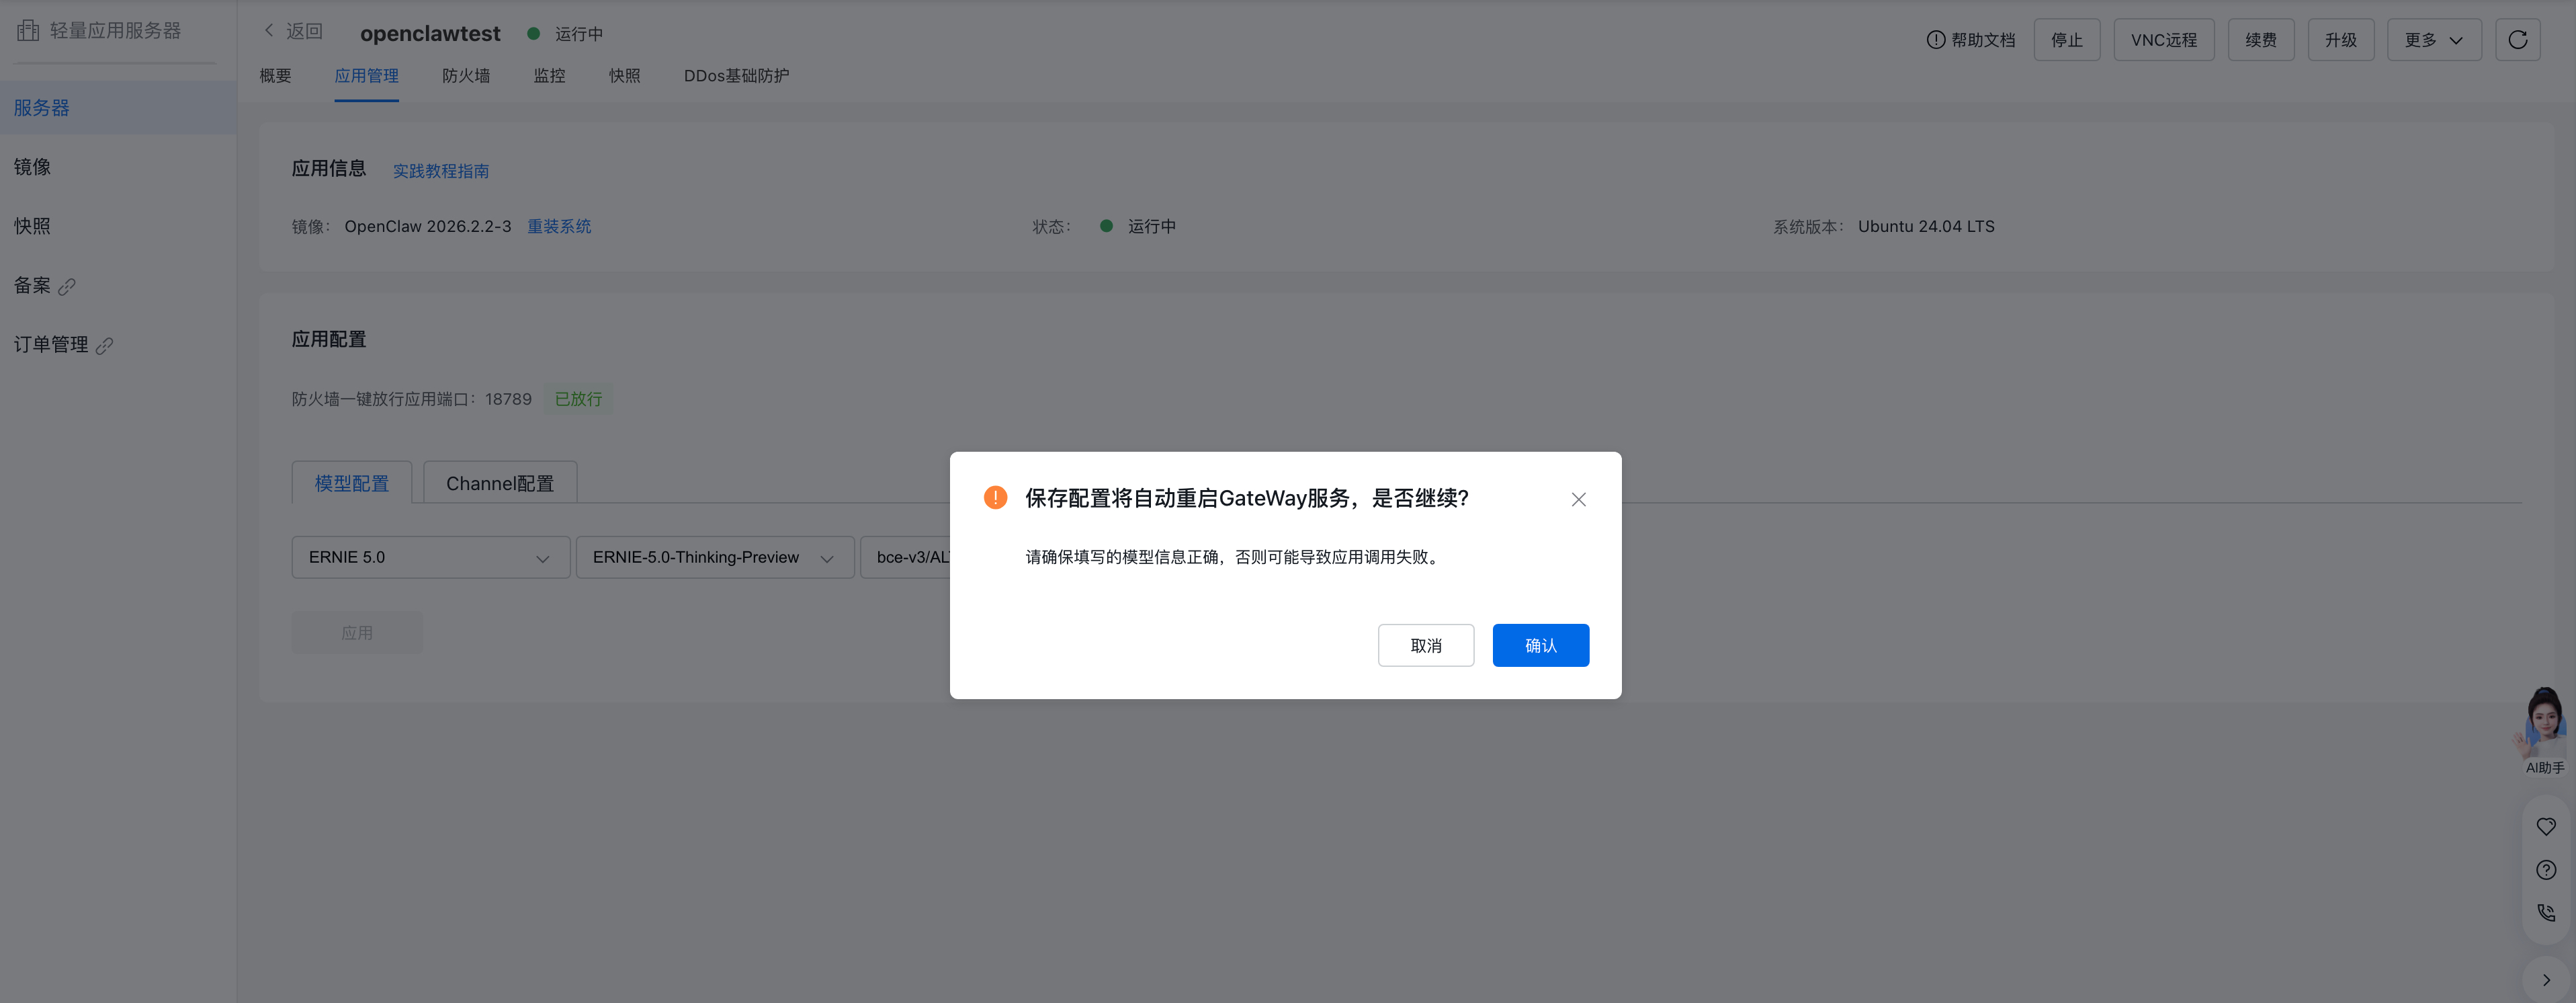2576x1003 pixels.
Task: Select 镜像 in the left sidebar
Action: click(x=32, y=167)
